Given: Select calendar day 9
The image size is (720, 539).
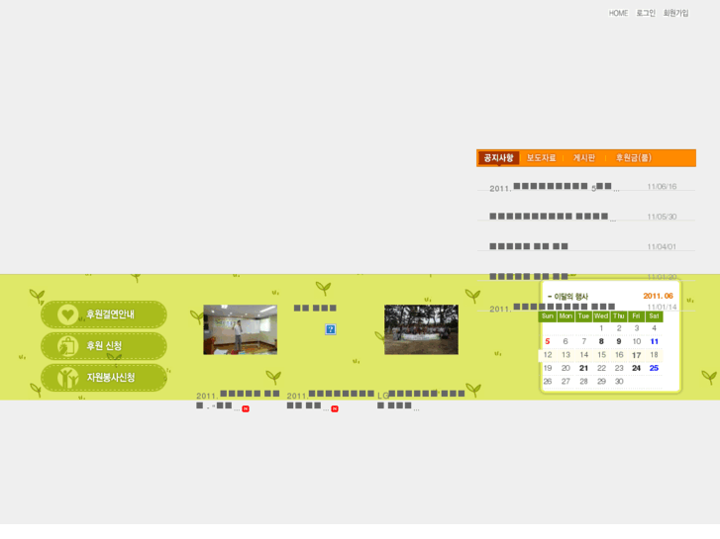Looking at the screenshot, I should 619,341.
